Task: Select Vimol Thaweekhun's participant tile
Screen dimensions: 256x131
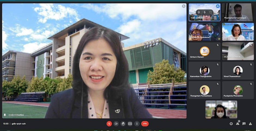Action: pos(238,71)
